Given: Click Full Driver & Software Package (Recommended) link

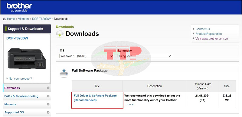Looking at the screenshot, I should 95,98.
